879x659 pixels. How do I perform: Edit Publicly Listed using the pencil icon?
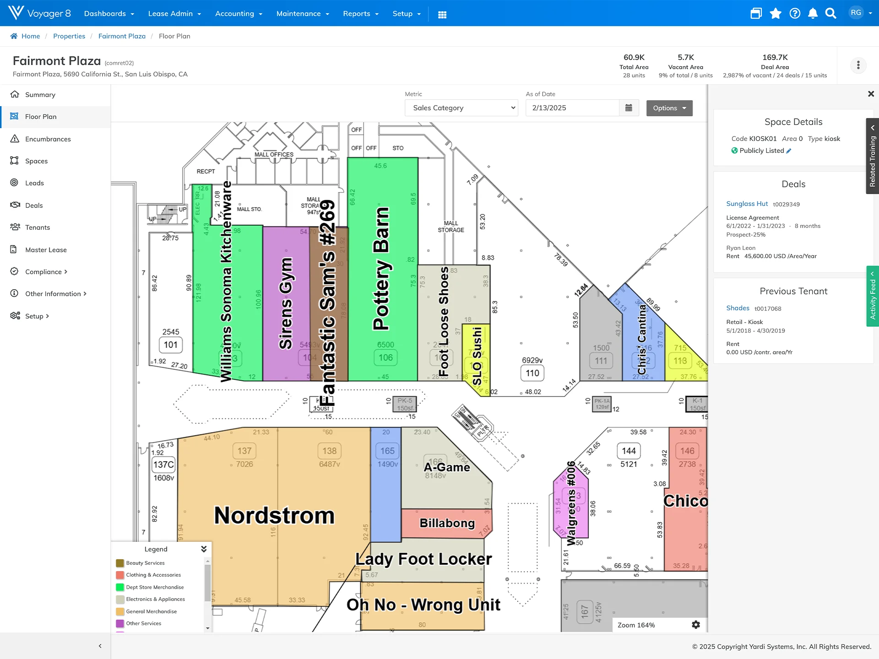tap(789, 151)
